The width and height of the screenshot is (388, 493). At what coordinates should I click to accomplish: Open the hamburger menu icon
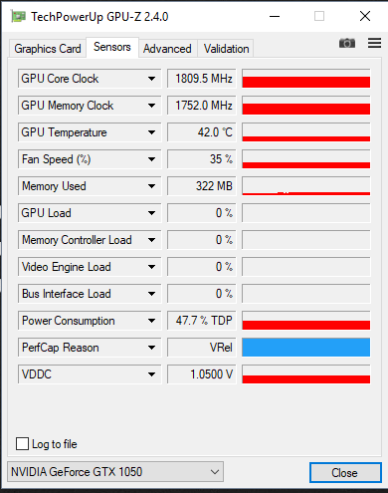click(374, 43)
